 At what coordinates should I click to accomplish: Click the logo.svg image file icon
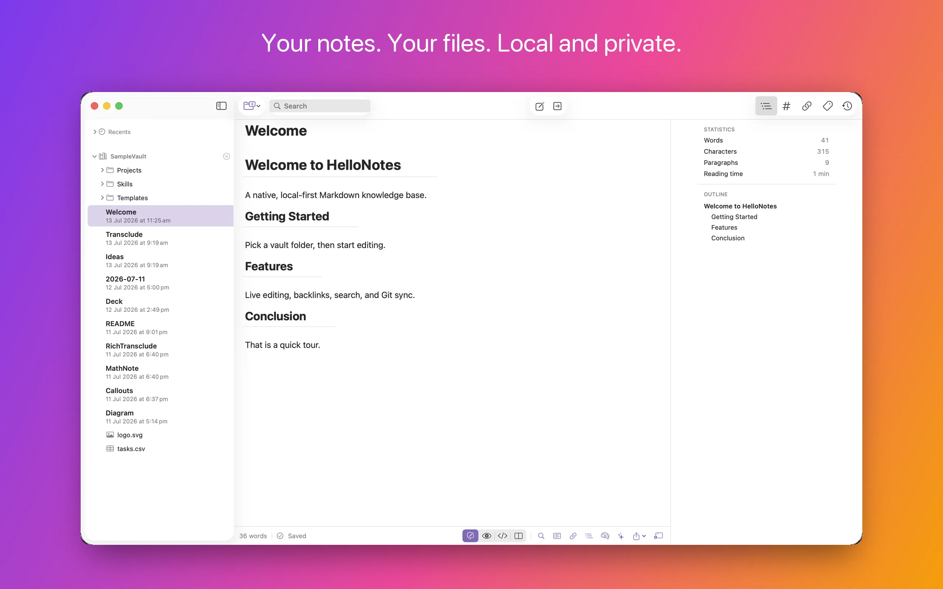click(110, 435)
